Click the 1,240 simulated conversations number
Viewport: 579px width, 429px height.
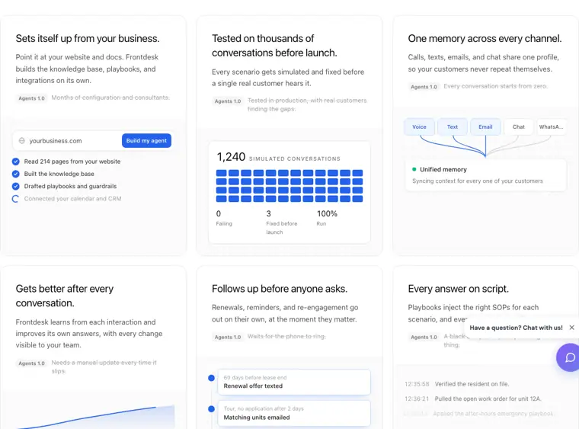(x=231, y=157)
